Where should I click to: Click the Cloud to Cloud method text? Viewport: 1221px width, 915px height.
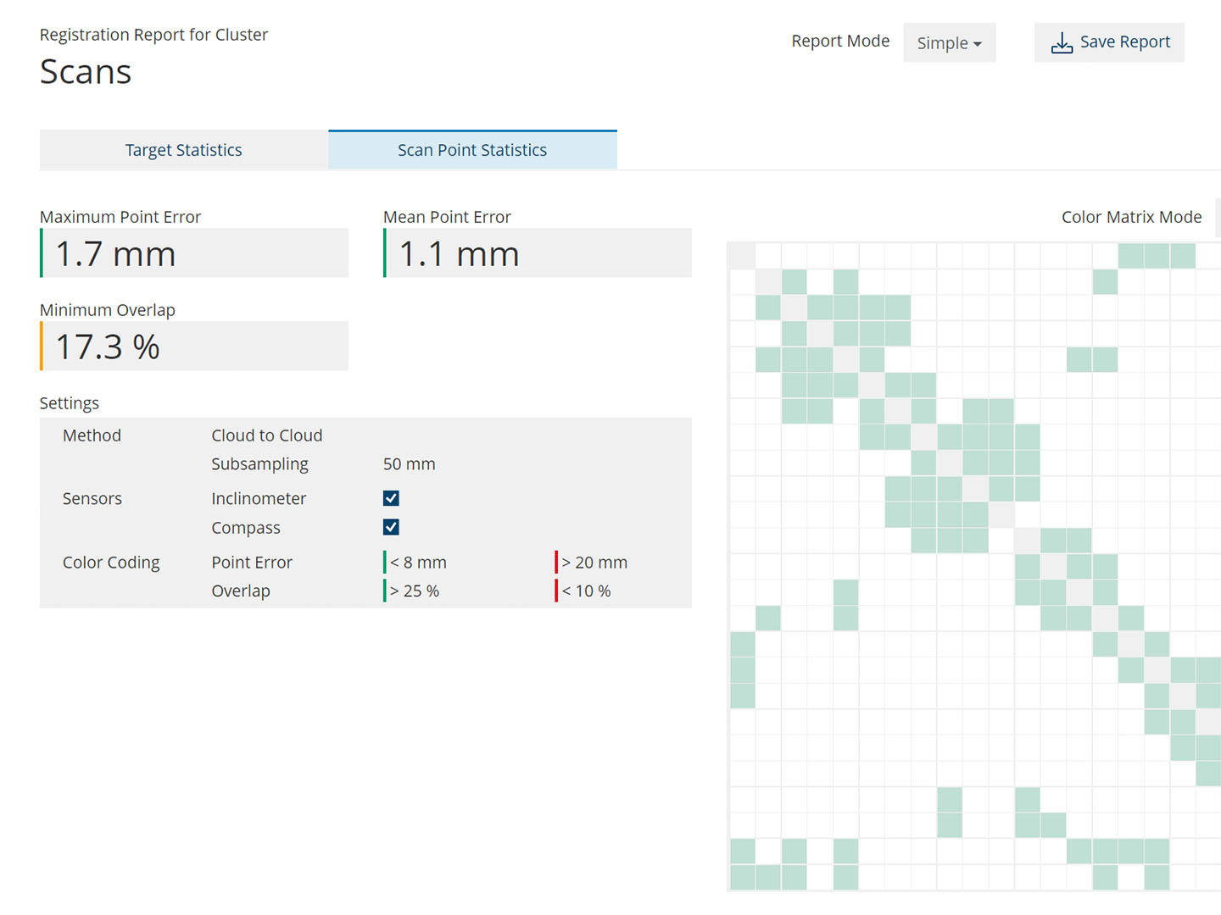point(266,435)
